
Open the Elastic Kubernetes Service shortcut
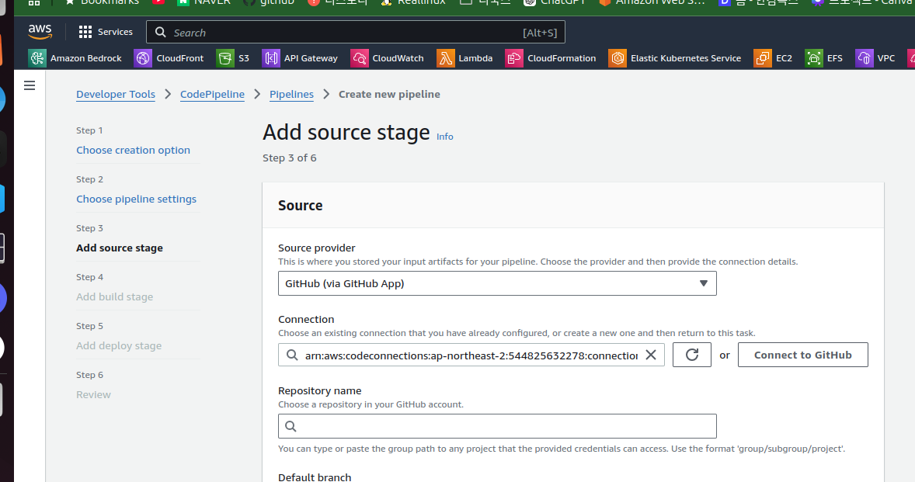click(675, 58)
